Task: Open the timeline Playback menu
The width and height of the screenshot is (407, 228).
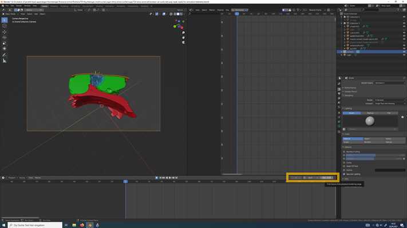Action: click(x=12, y=178)
